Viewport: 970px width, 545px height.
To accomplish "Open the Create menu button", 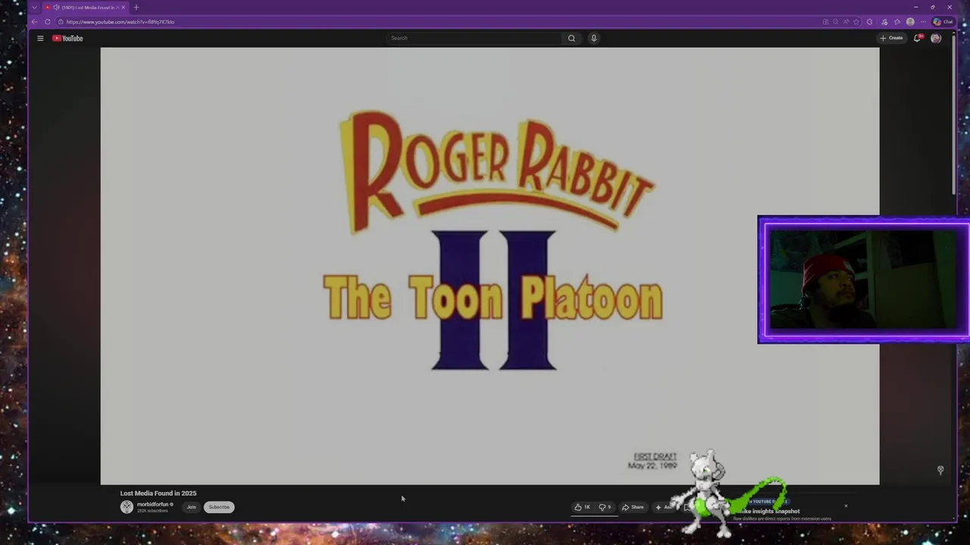I will pyautogui.click(x=891, y=38).
